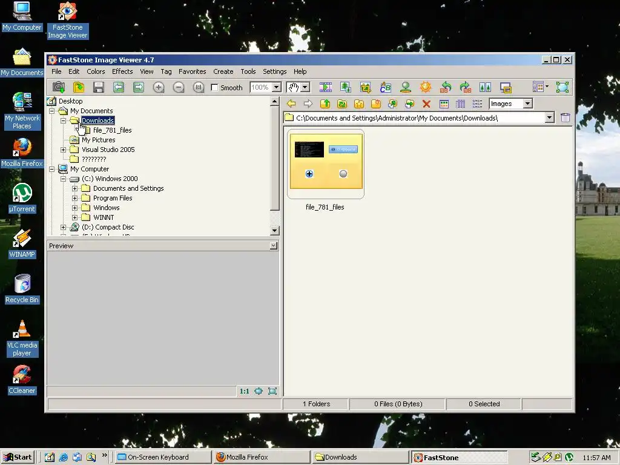Click the Open file folder icon
Screen dimensions: 620x465
(x=79, y=87)
